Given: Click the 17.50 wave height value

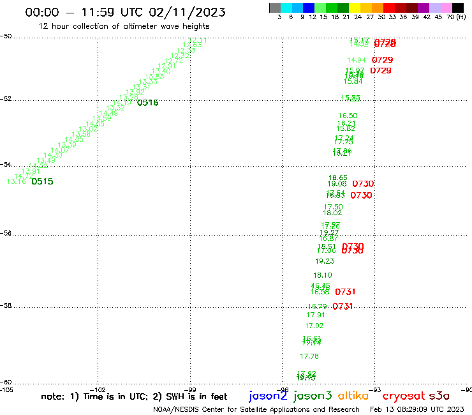Looking at the screenshot, I should (333, 207).
